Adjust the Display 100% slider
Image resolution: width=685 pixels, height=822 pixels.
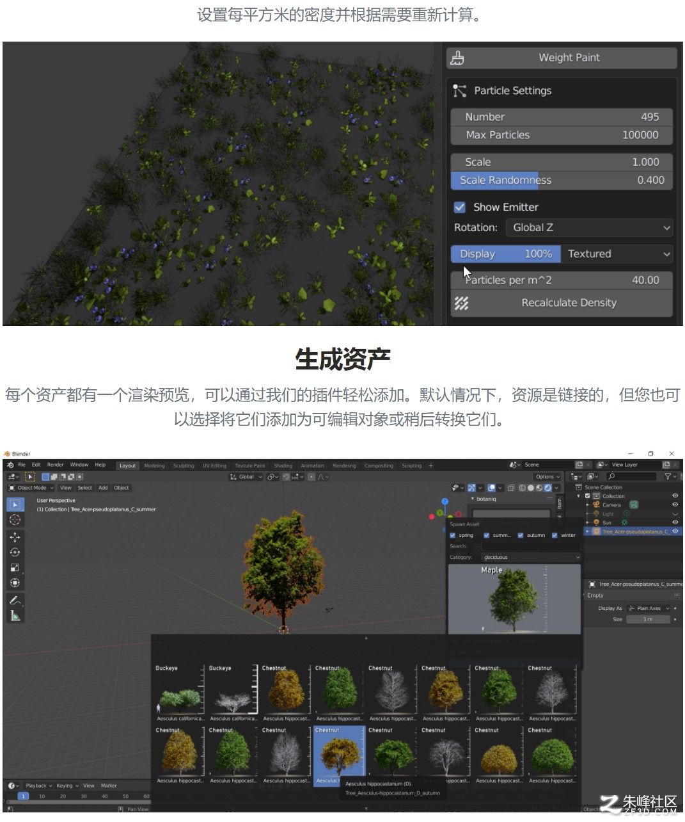click(x=505, y=254)
